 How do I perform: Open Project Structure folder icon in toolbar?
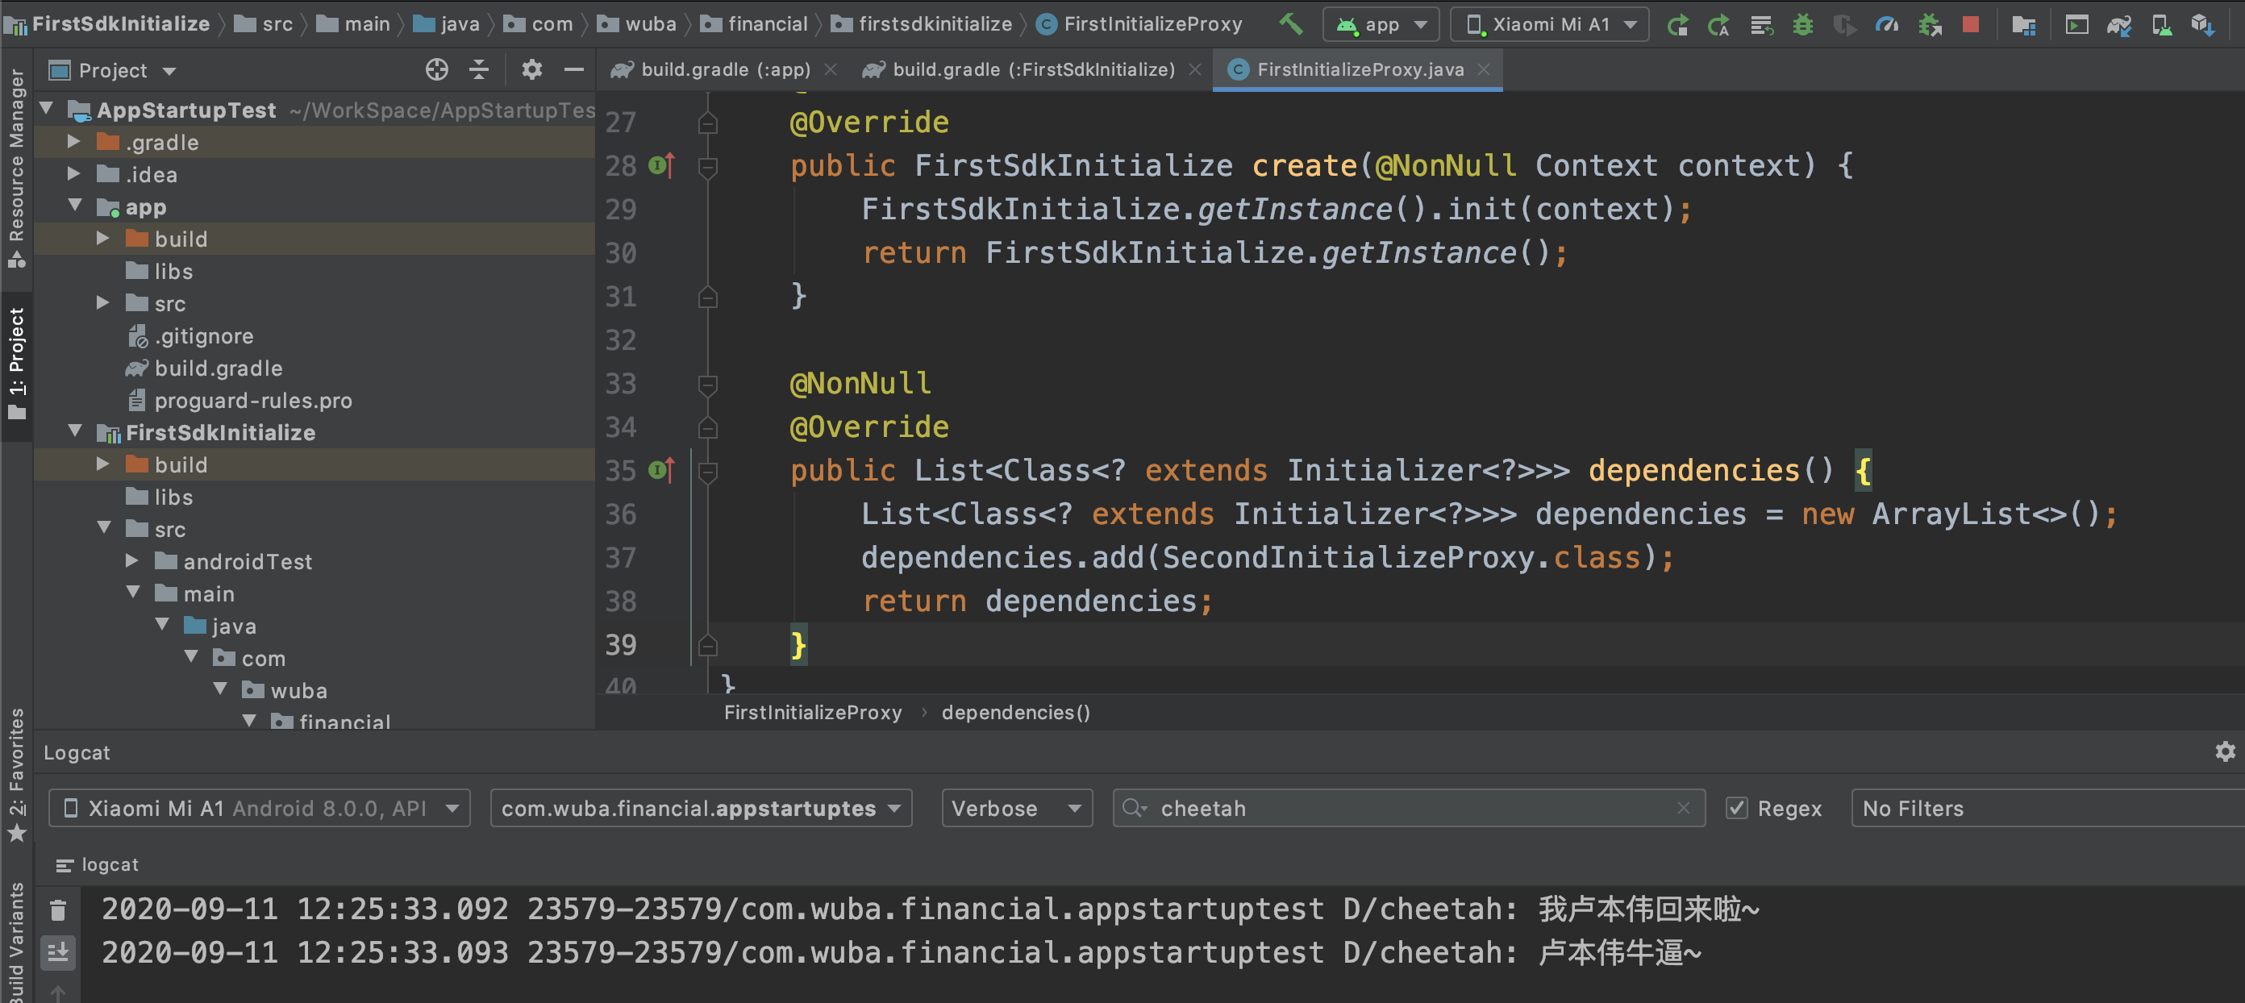2023,24
